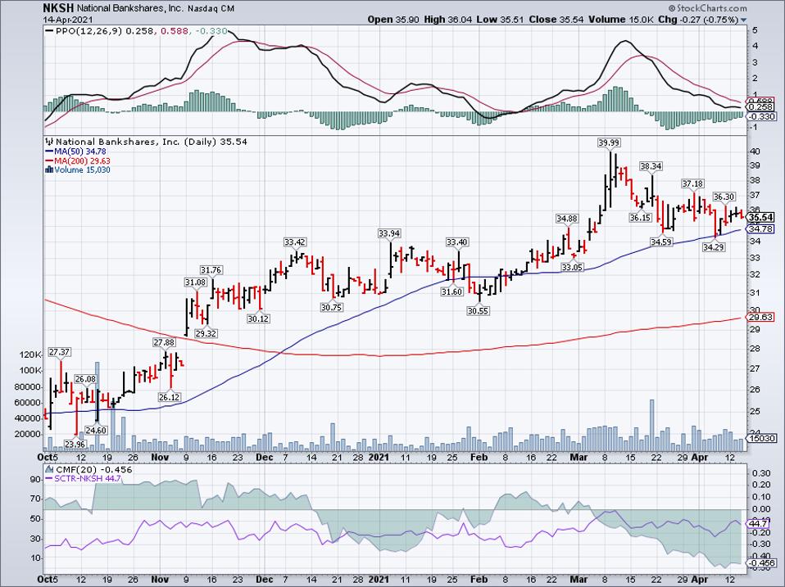Click the area chart icon beside CMF(20)
Image resolution: width=785 pixels, height=587 pixels.
click(49, 469)
